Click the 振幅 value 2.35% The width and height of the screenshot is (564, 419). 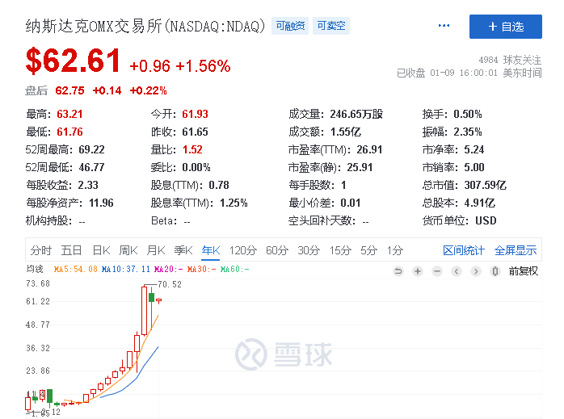(468, 132)
